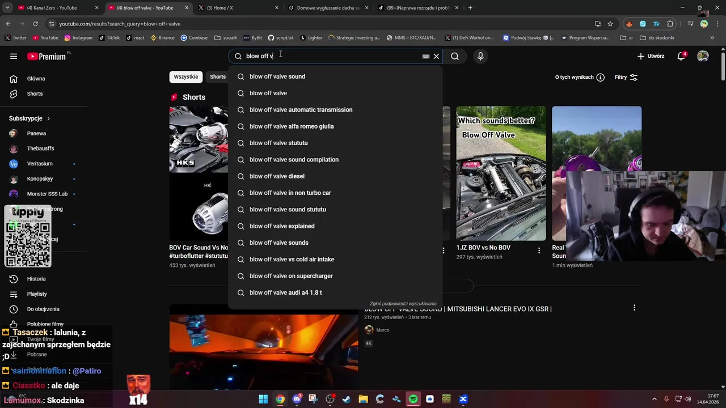Open the on-screen keyboard in the search box
Viewport: 726px width, 408px height.
[x=426, y=56]
